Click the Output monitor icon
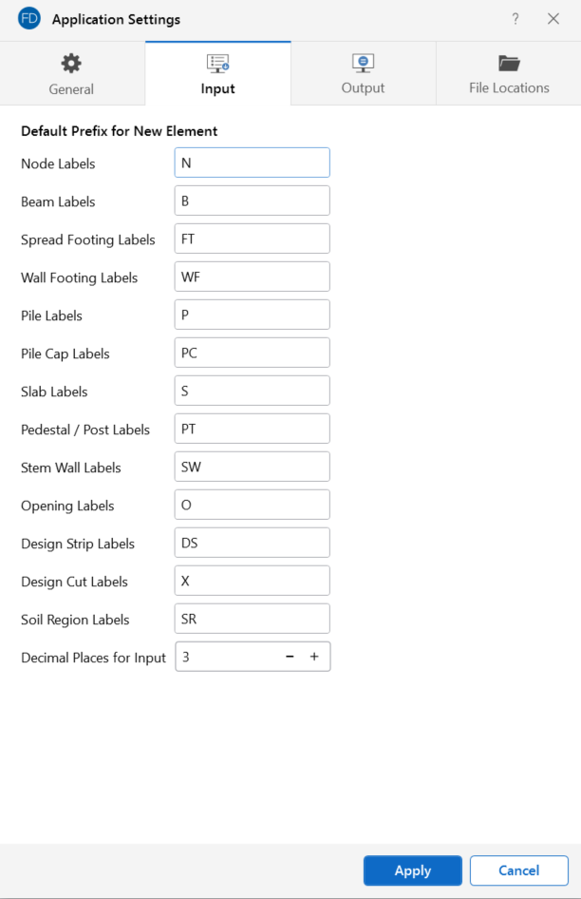 click(363, 64)
